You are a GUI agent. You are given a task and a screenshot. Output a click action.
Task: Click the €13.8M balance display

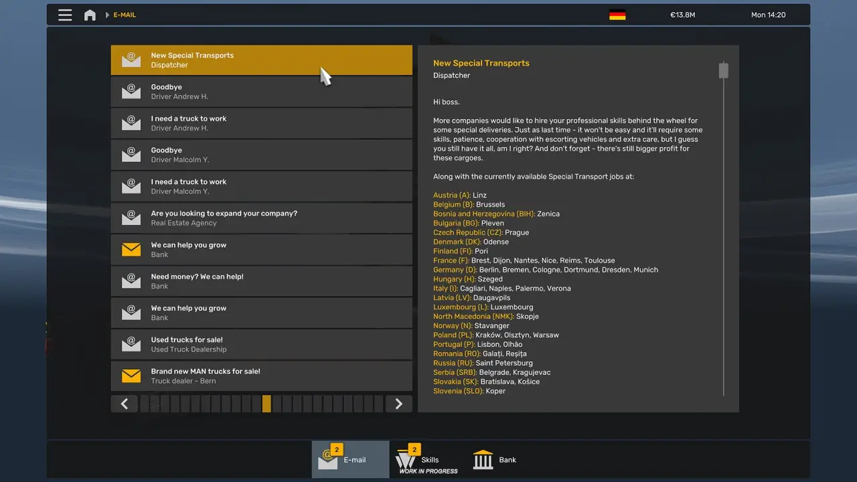click(682, 15)
